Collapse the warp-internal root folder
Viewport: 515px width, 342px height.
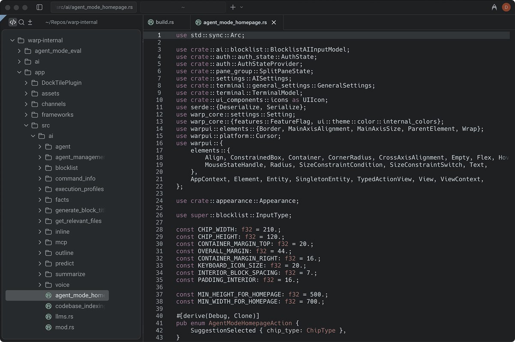click(12, 40)
